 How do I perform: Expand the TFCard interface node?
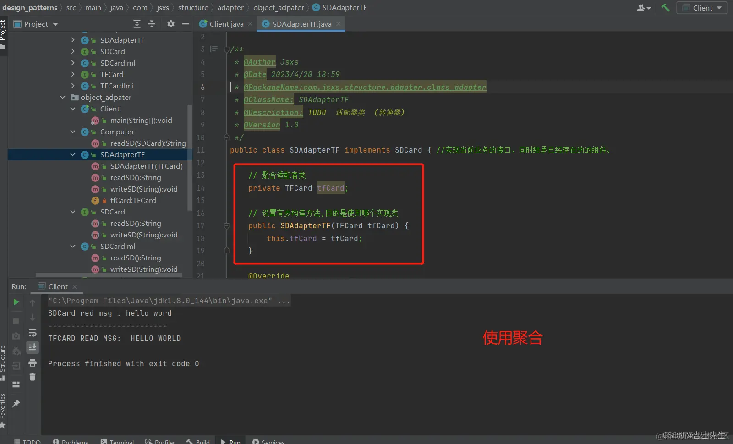coord(73,74)
